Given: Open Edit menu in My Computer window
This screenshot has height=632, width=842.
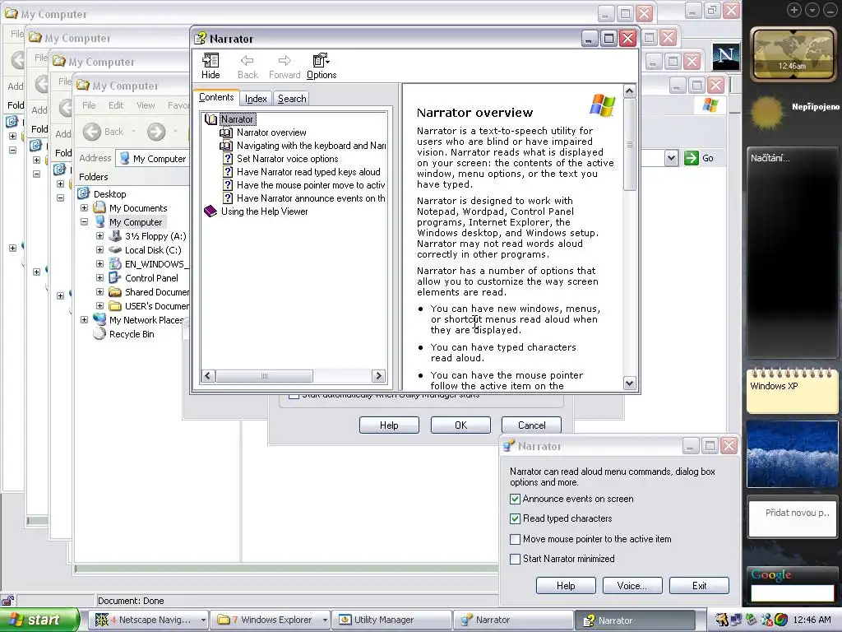Looking at the screenshot, I should click(x=116, y=105).
